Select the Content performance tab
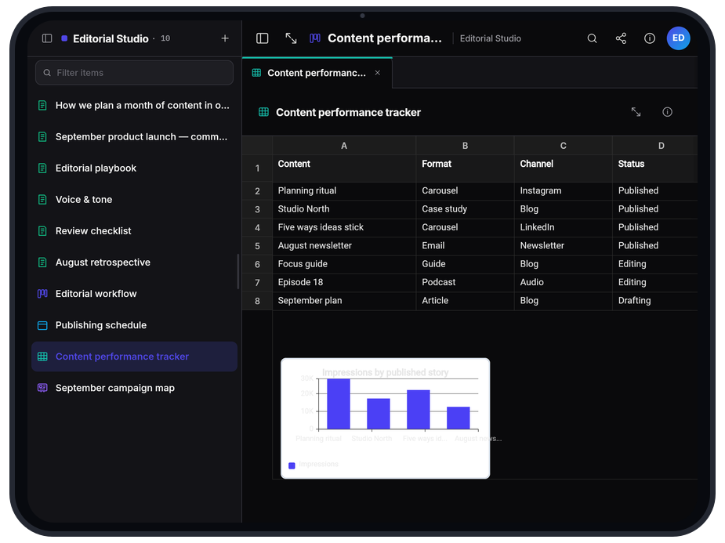Image resolution: width=725 pixels, height=543 pixels. 317,73
